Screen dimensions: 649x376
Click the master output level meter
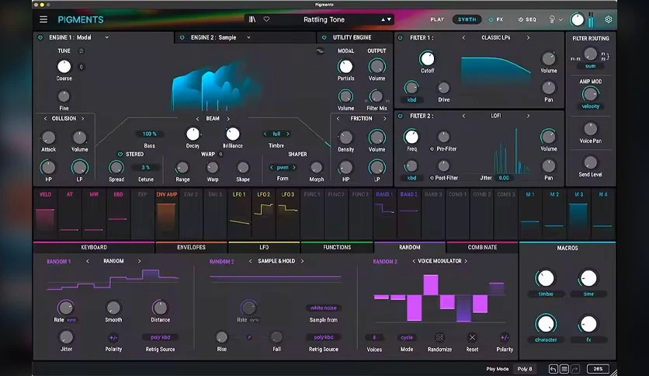(x=591, y=19)
